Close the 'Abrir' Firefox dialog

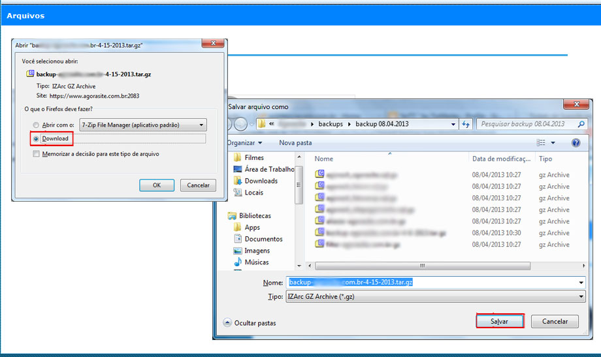(214, 43)
